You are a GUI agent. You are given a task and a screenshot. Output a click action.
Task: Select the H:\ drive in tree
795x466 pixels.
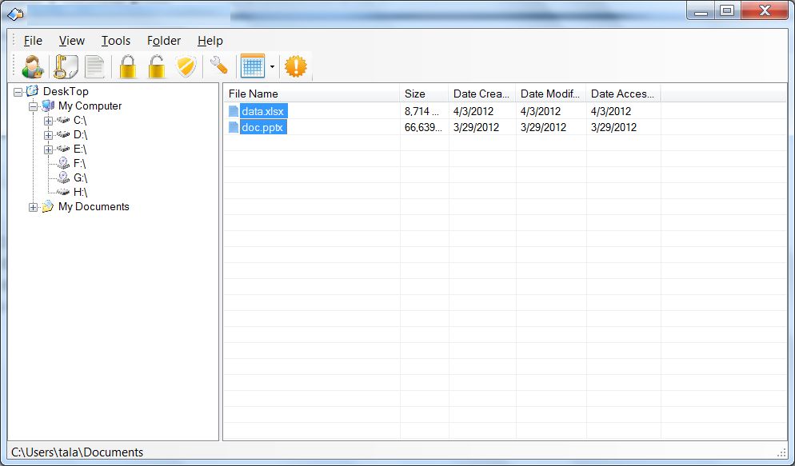[x=80, y=193]
